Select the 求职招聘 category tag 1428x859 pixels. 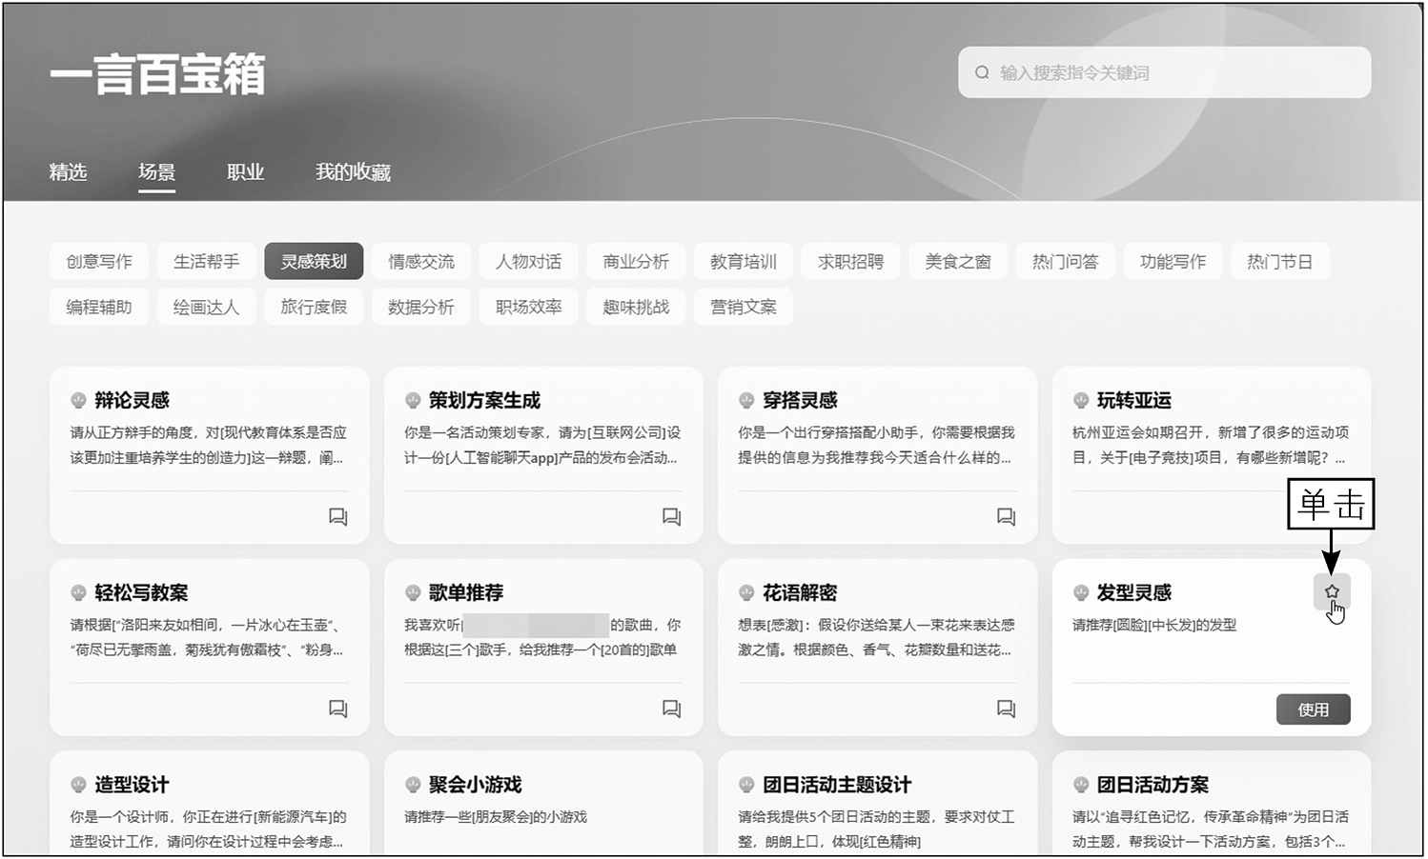click(850, 261)
